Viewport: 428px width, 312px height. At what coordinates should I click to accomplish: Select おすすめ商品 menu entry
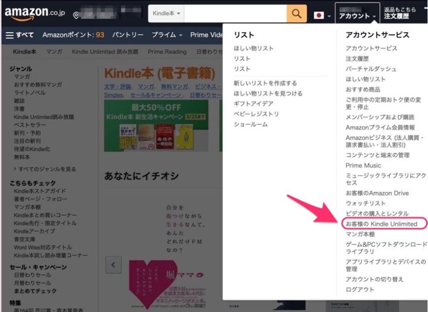point(363,89)
